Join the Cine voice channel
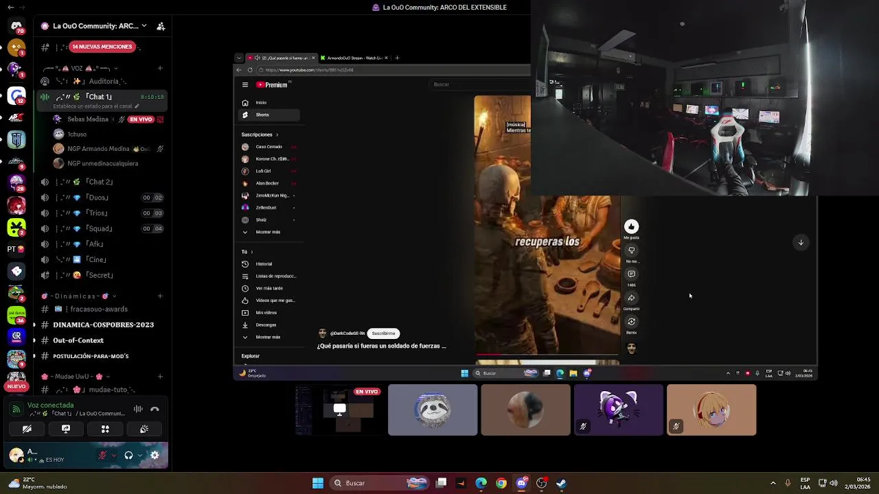 pyautogui.click(x=102, y=259)
